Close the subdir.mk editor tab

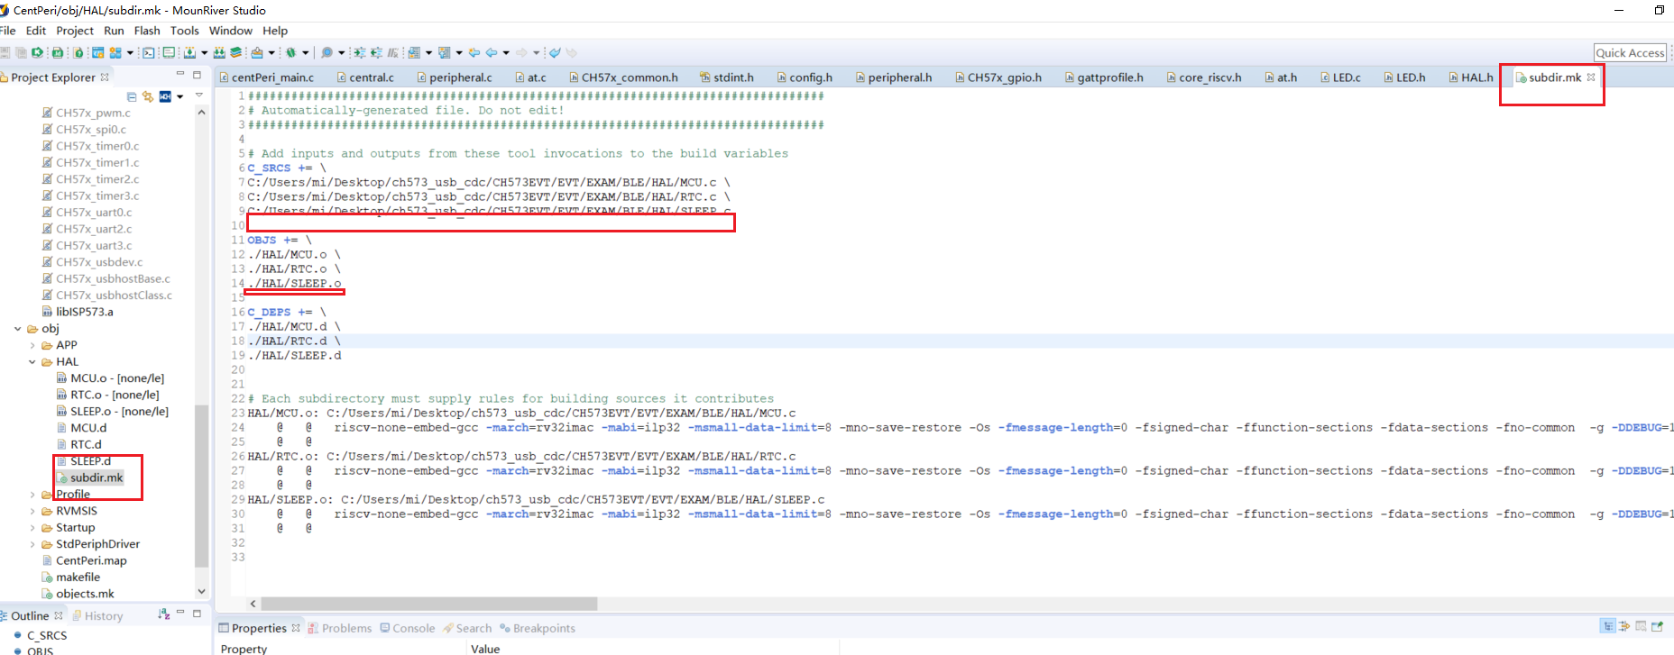tap(1591, 77)
